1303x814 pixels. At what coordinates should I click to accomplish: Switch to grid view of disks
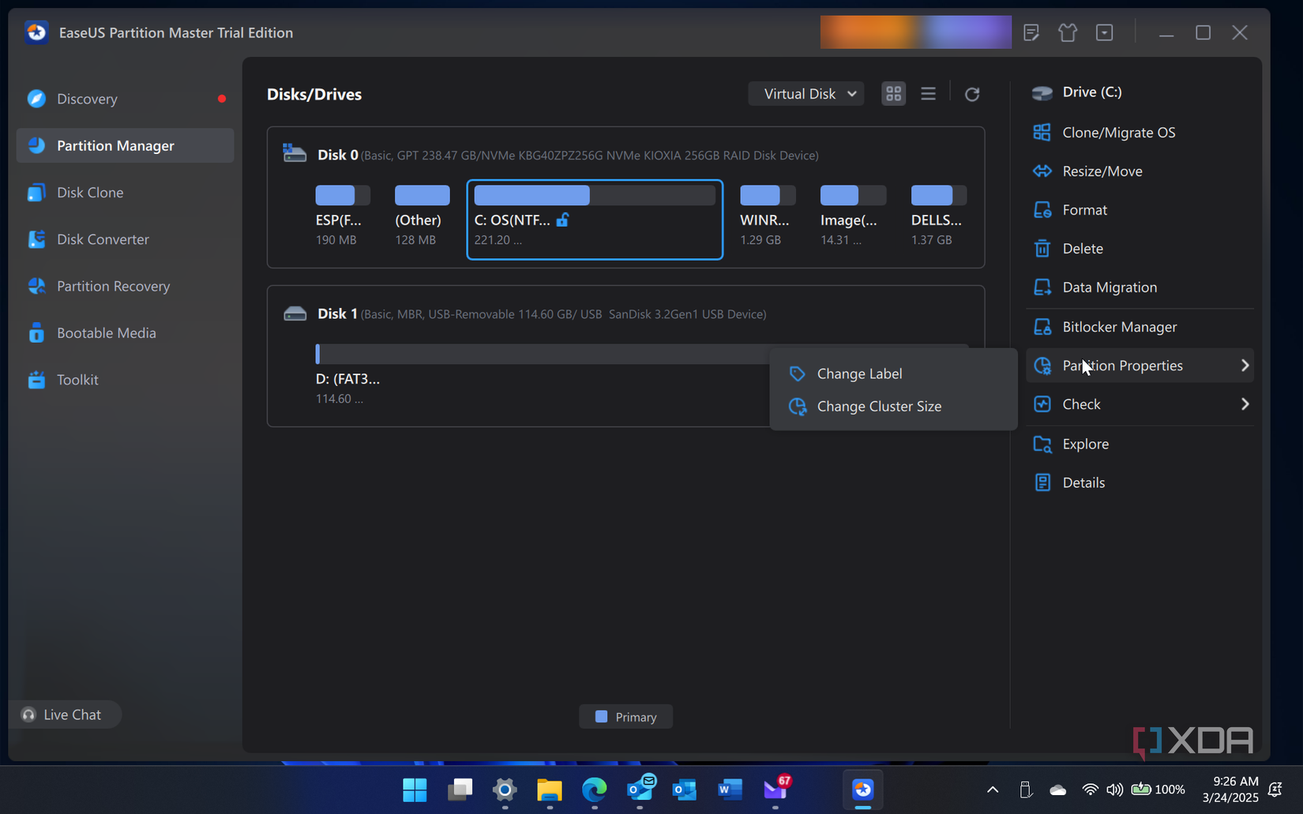tap(893, 93)
